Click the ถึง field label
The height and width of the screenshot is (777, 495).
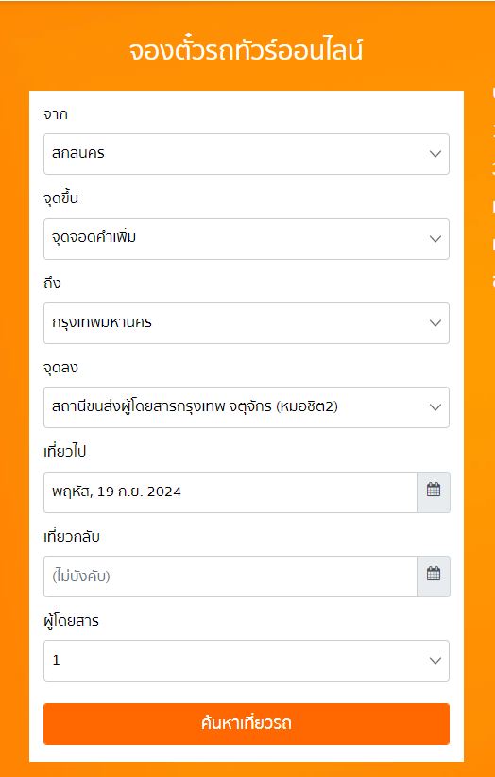[53, 283]
